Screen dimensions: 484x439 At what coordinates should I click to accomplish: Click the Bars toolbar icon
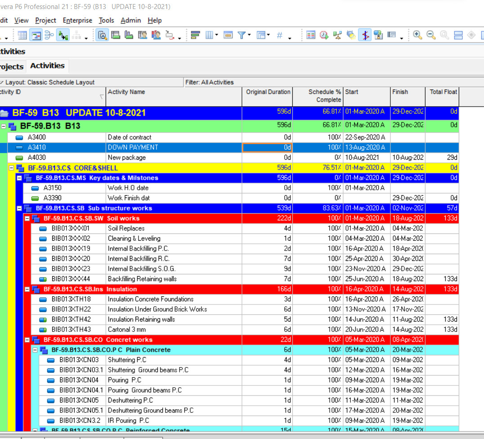point(195,36)
